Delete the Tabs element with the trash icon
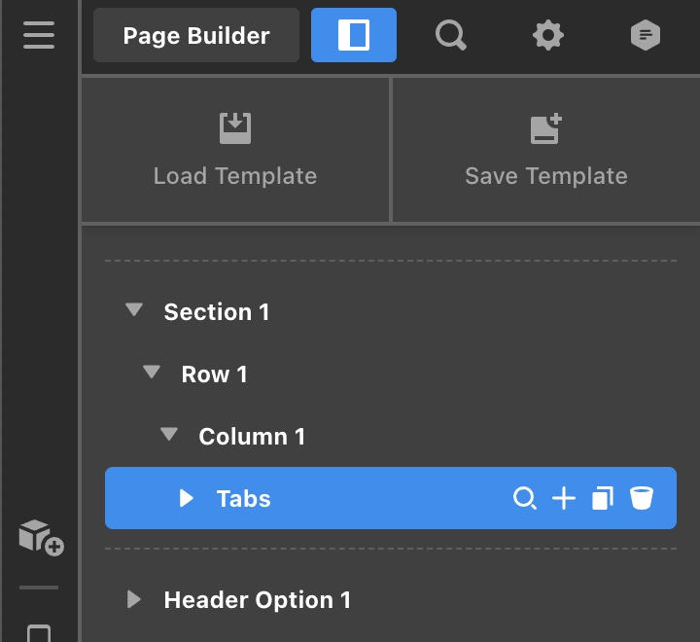This screenshot has height=642, width=700. [x=642, y=498]
